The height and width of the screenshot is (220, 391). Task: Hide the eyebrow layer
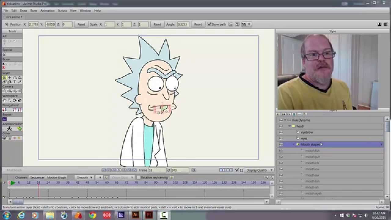281,132
